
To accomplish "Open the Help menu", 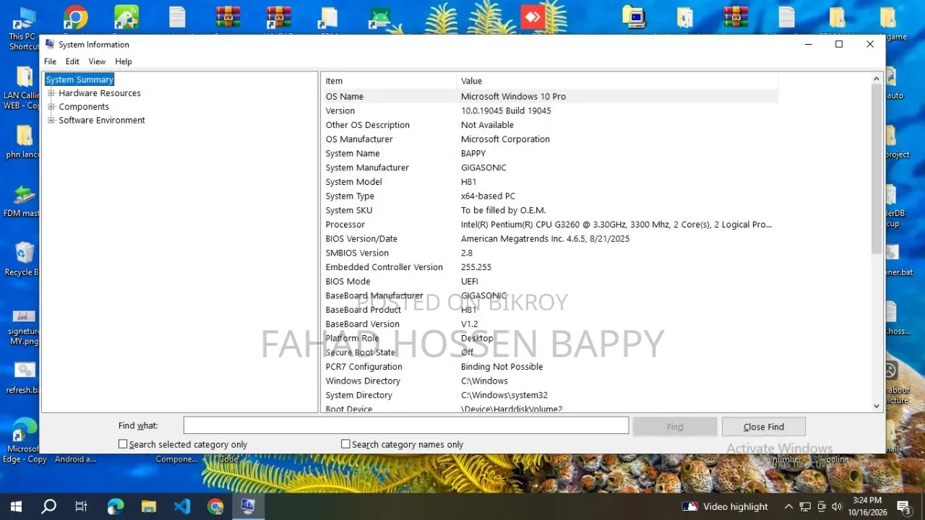I will pos(124,61).
